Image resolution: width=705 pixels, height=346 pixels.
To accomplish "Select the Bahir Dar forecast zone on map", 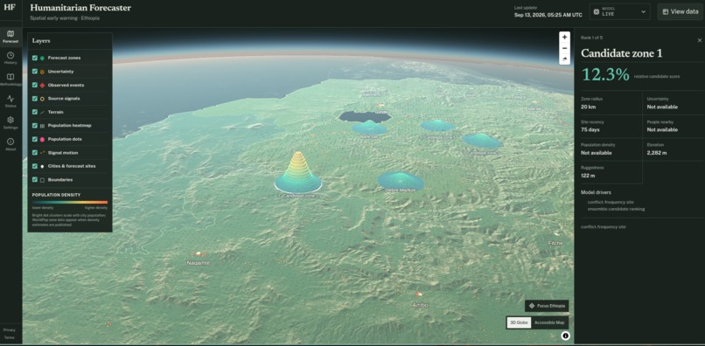I will pos(370,128).
